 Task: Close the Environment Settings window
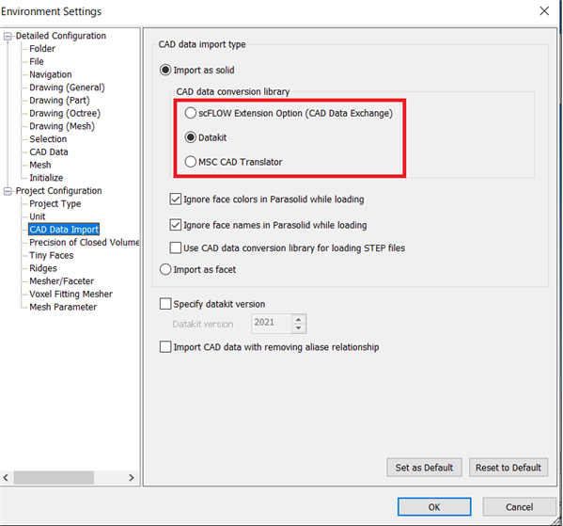[544, 11]
